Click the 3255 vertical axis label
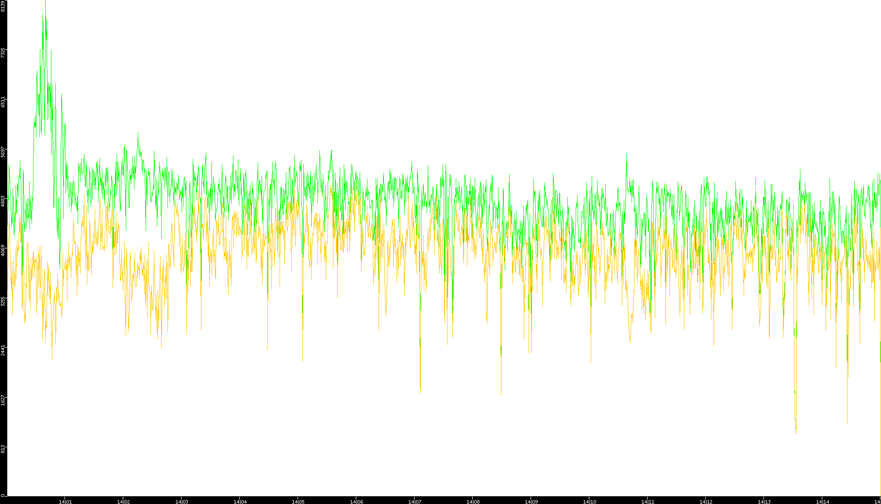Viewport: 881px width, 504px height. 3,301
